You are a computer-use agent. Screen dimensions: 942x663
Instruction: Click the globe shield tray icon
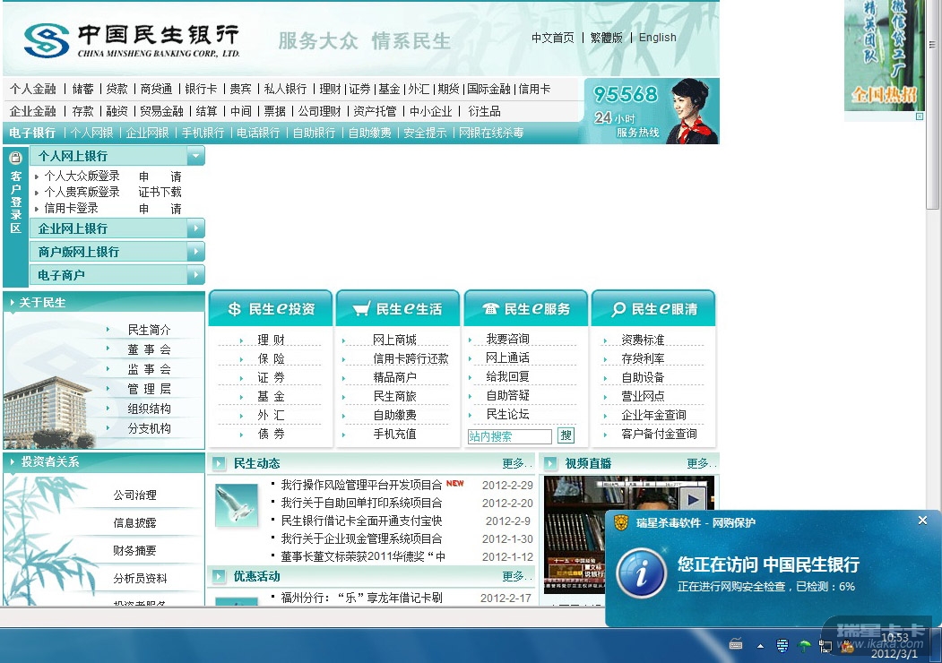(782, 646)
